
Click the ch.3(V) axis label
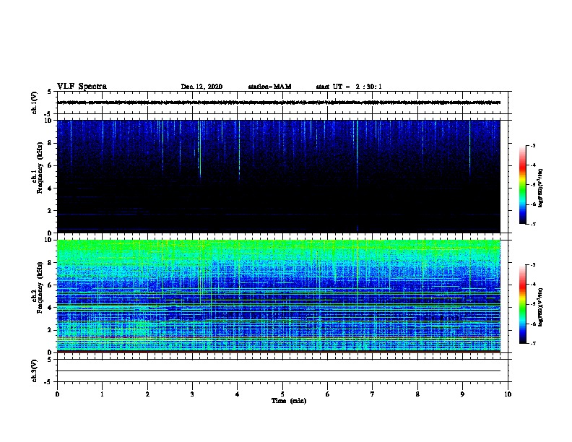coord(35,370)
